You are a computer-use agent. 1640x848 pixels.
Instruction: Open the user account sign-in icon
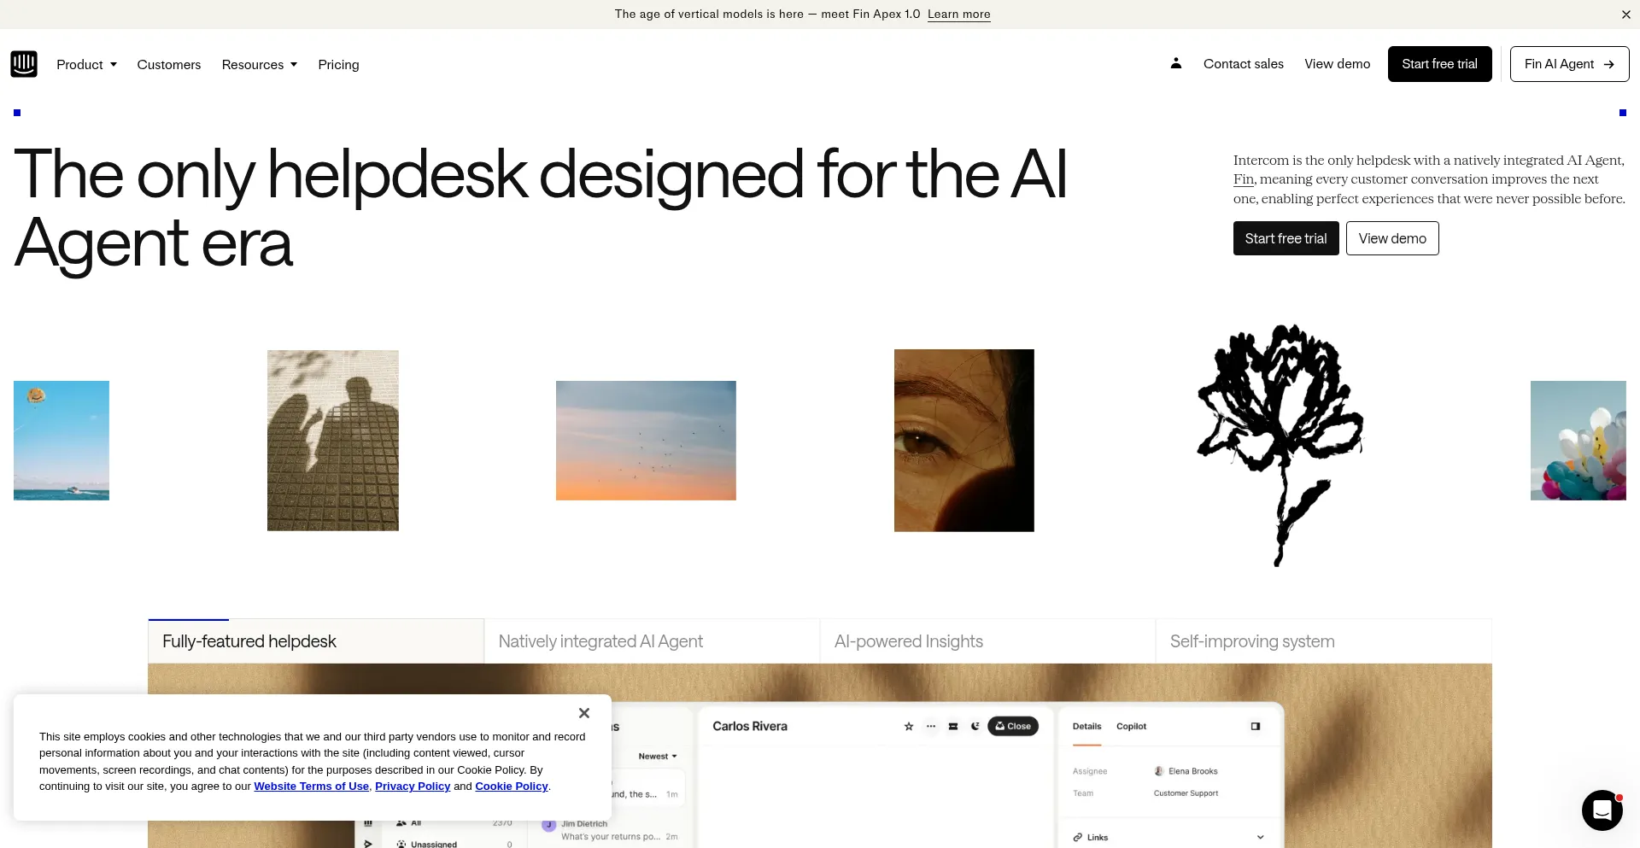(x=1176, y=63)
